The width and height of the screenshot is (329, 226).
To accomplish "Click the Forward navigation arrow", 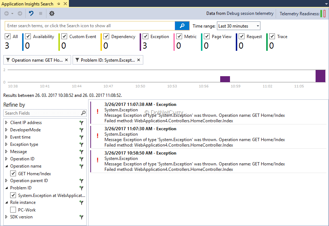I will tap(20, 13).
